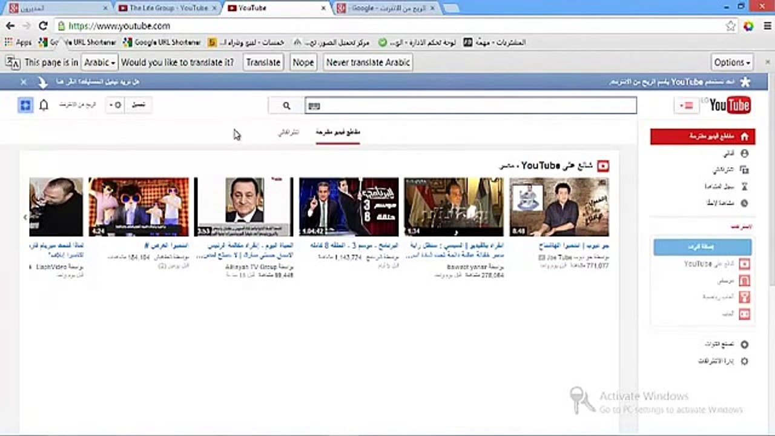Open the Arabic language dropdown

point(100,62)
